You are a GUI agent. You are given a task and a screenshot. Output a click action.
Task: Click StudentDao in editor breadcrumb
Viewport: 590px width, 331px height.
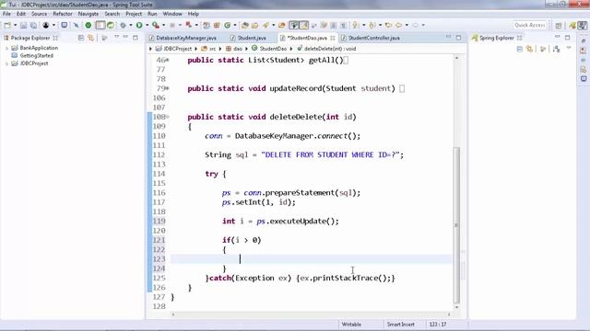273,49
